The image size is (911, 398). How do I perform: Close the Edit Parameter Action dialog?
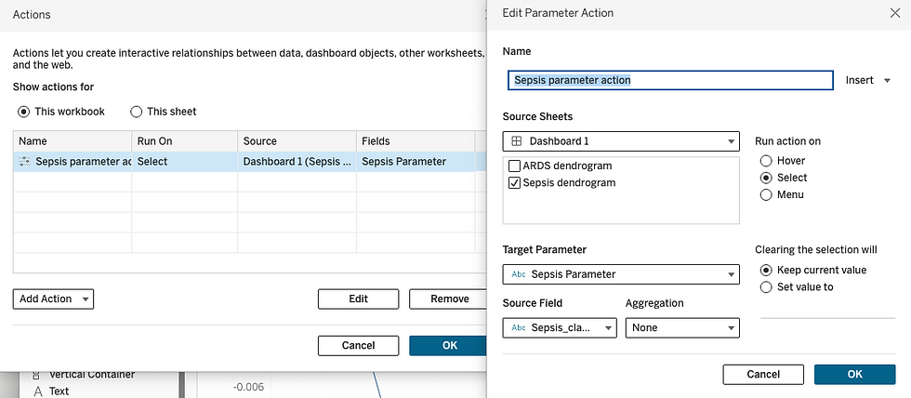click(894, 13)
